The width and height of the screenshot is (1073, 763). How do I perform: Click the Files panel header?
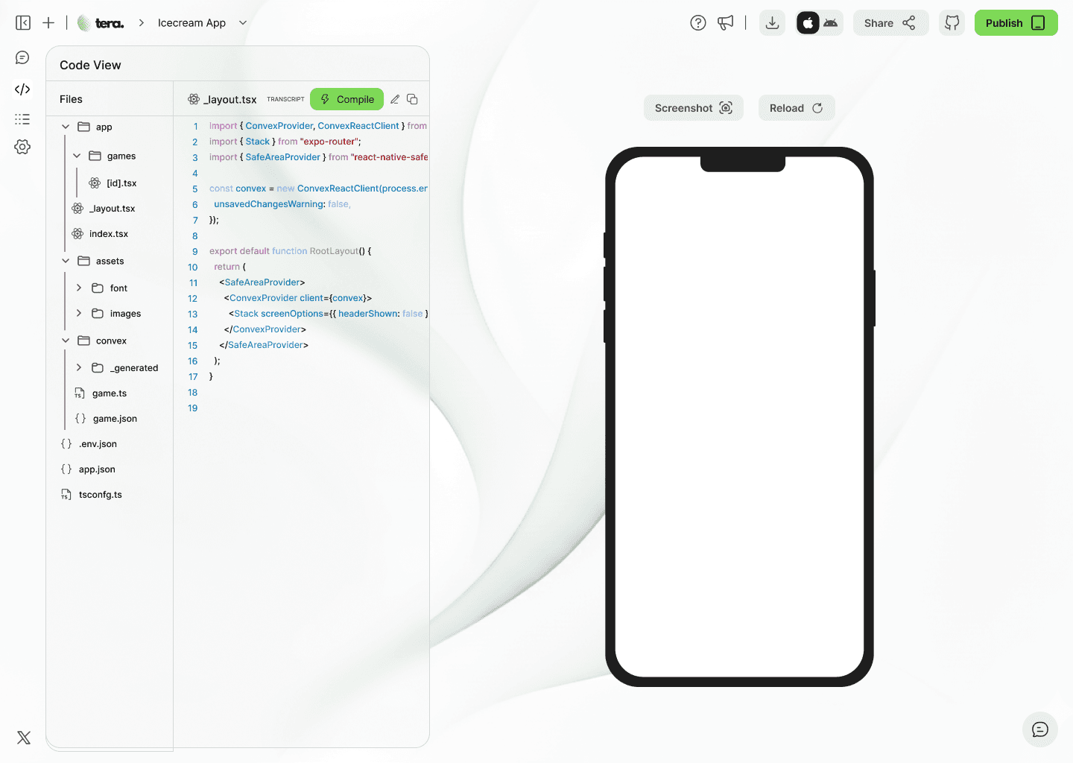(x=71, y=99)
